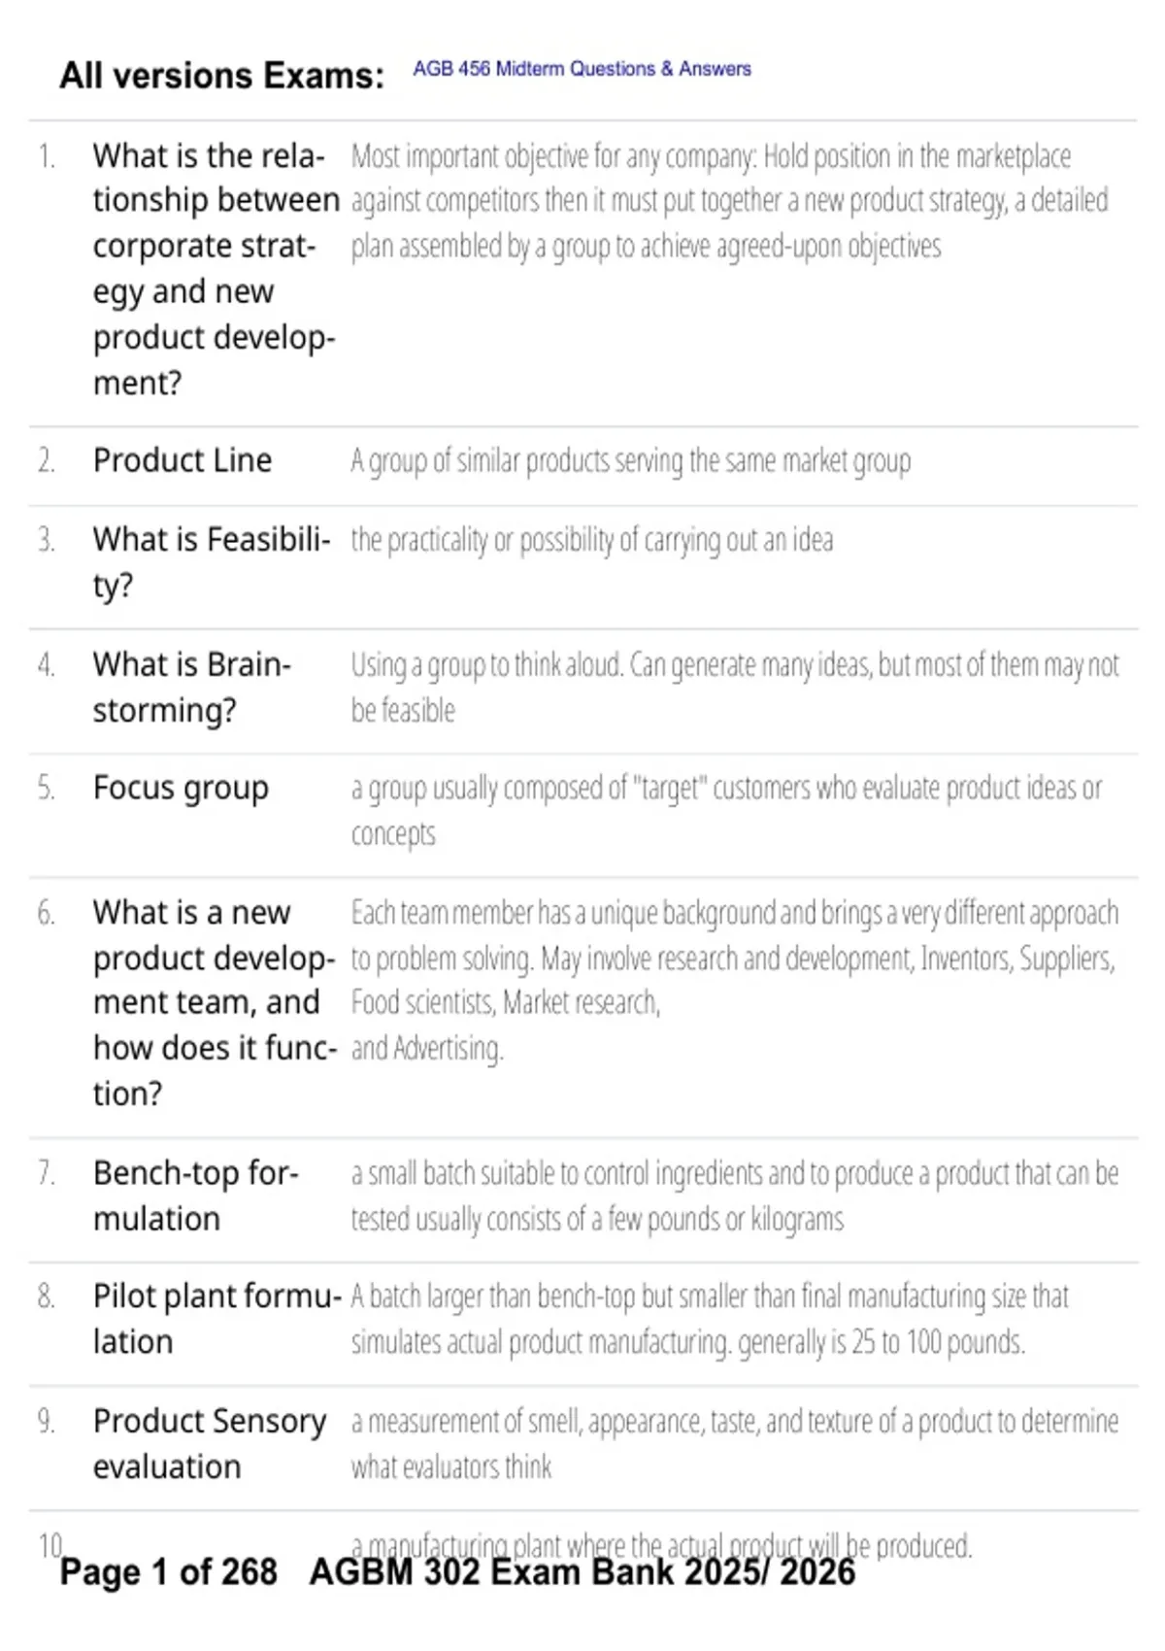The height and width of the screenshot is (1651, 1165).
Task: Click the 'Page 1 of 268' footer text
Action: 169,1572
